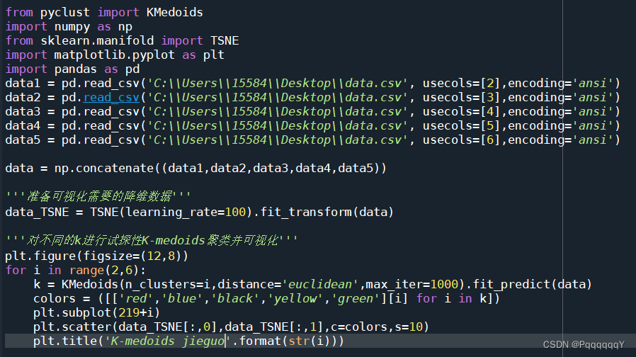
Task: Click learning_rate=100 in the TSNE call
Action: tap(186, 212)
